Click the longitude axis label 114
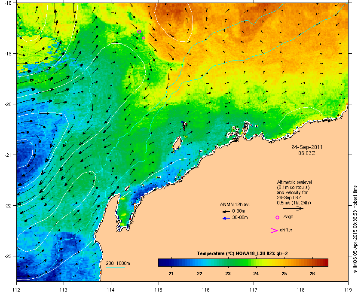The image size is (361, 292). tap(111, 289)
